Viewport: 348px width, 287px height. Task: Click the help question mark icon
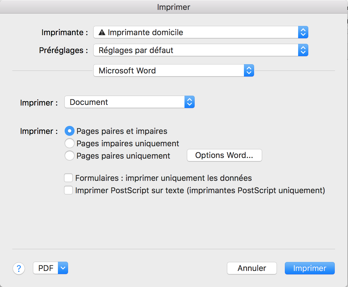coord(19,268)
